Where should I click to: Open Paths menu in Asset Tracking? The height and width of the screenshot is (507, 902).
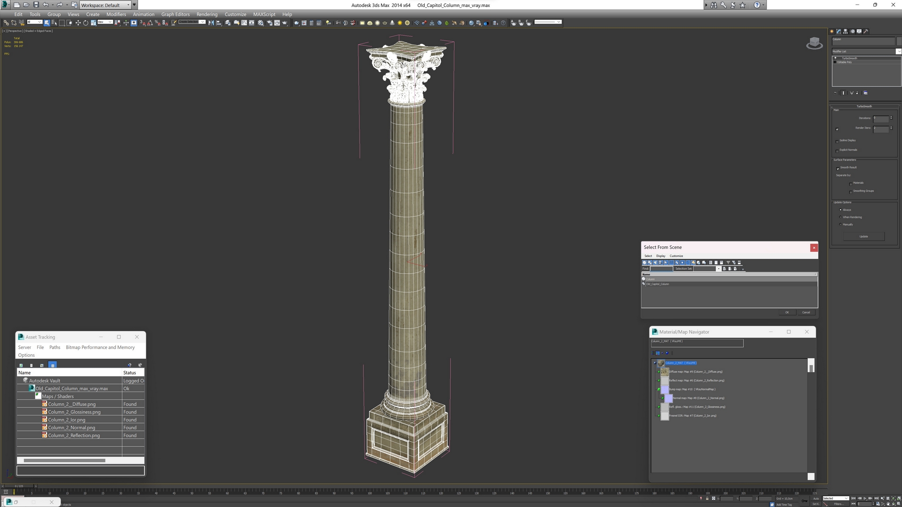54,347
